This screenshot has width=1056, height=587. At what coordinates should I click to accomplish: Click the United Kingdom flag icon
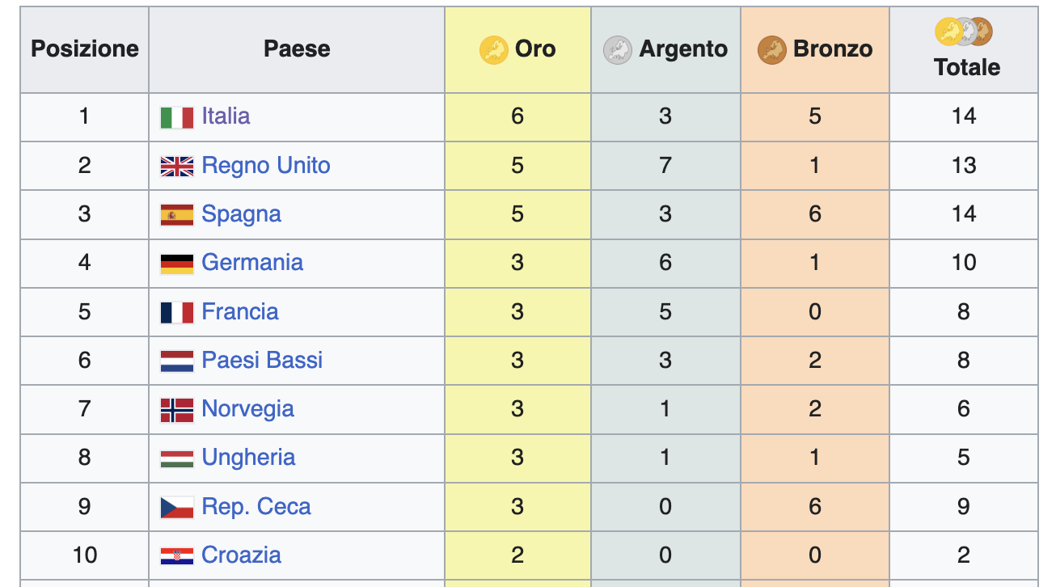177,167
